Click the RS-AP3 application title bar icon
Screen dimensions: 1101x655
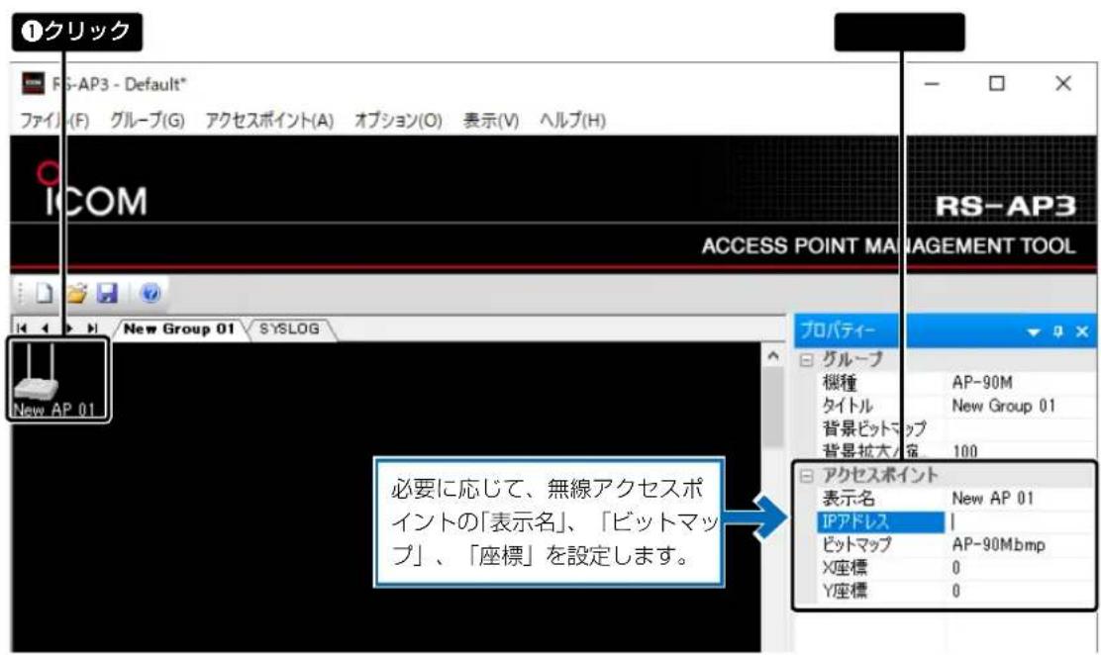33,83
